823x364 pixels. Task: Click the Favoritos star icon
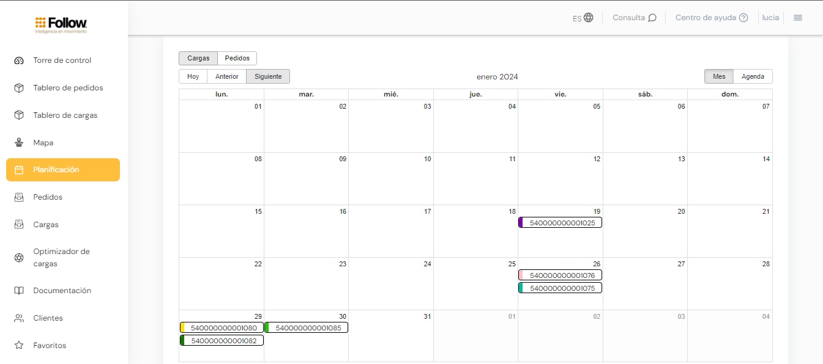(x=19, y=346)
